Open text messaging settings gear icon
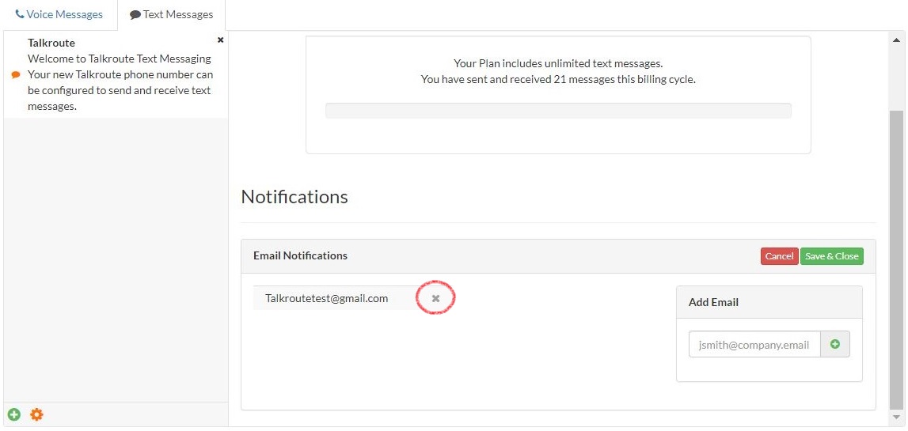Screen dimensions: 908x431 pyautogui.click(x=36, y=414)
